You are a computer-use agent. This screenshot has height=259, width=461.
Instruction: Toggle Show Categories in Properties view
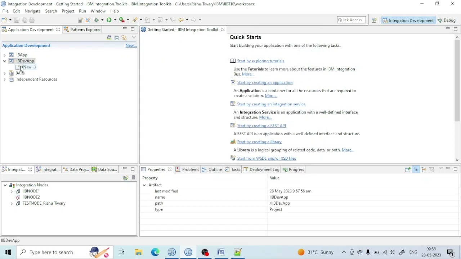pos(416,169)
